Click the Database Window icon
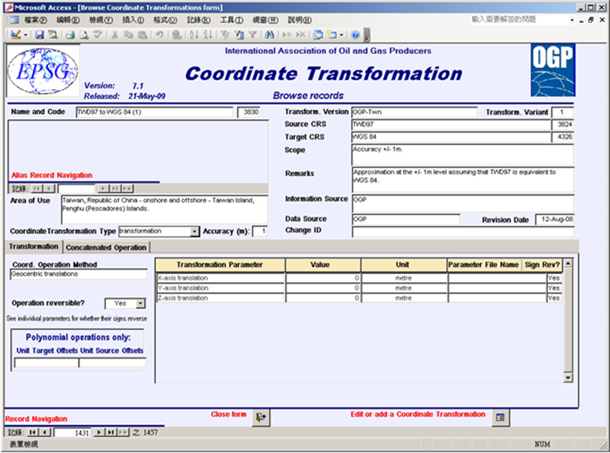This screenshot has height=453, width=610. coord(318,35)
